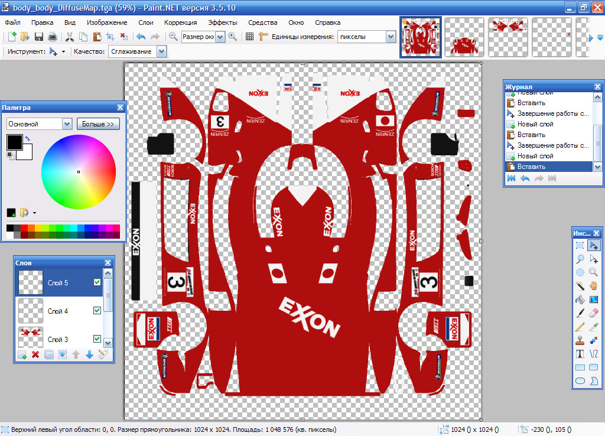Select the Gradient tool
This screenshot has width=605, height=436.
pyautogui.click(x=593, y=300)
